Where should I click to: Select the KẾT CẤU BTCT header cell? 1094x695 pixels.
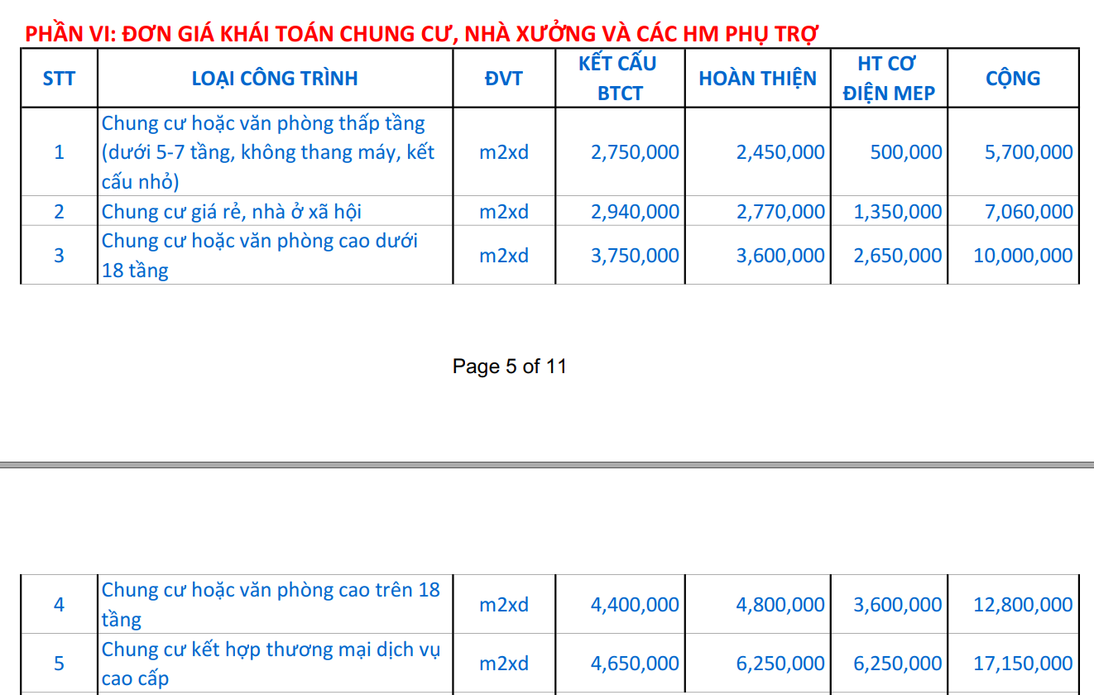619,79
